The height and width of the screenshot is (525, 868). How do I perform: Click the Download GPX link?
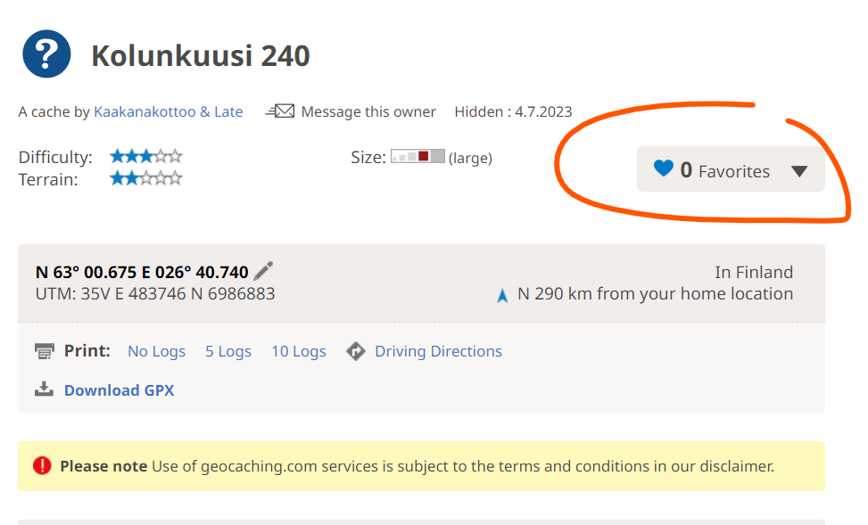coord(119,390)
